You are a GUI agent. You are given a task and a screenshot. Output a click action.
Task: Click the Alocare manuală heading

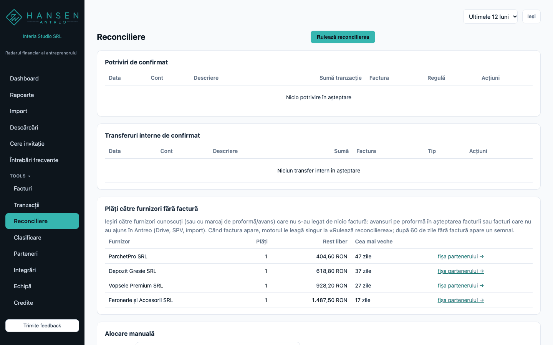(x=130, y=333)
